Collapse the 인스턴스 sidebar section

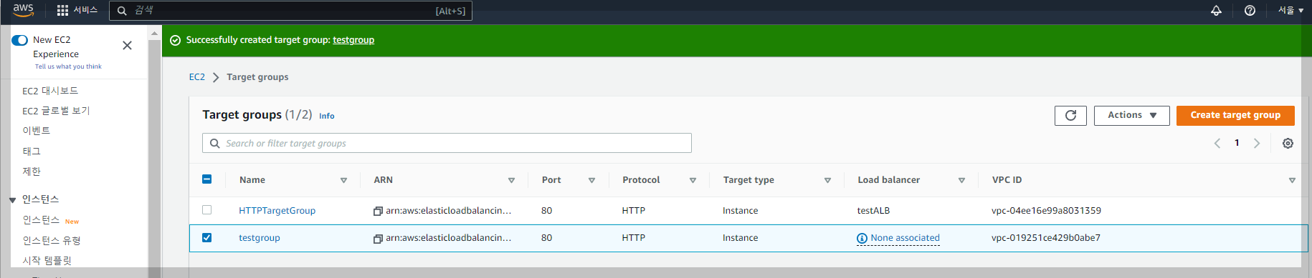click(12, 200)
